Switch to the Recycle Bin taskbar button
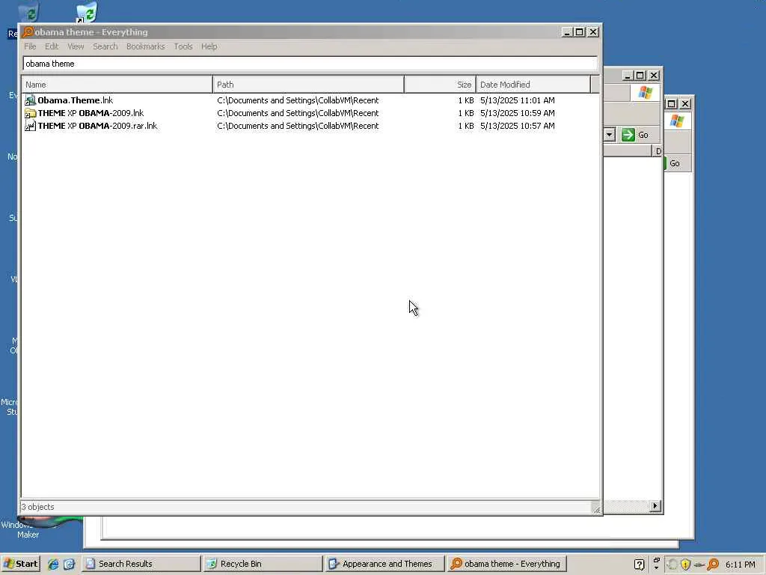Screen dimensions: 766x575 point(263,564)
